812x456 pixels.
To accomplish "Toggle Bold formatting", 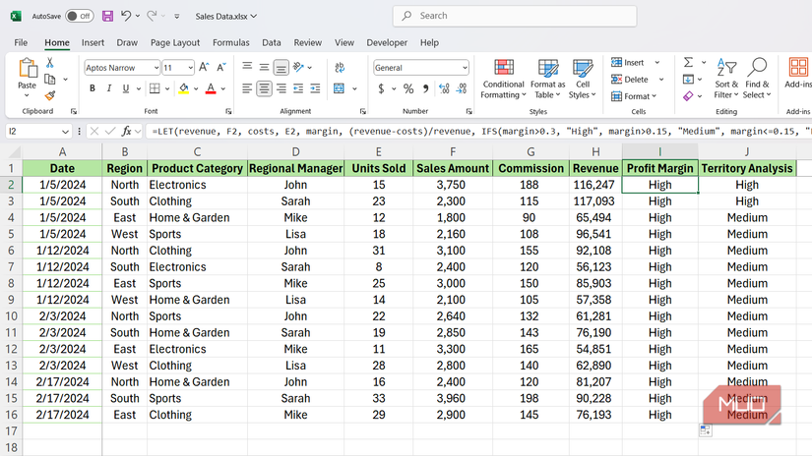I will [x=93, y=88].
